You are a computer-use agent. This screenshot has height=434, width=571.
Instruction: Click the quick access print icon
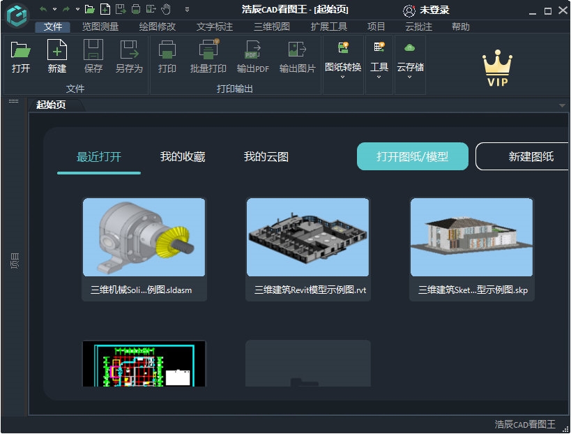[x=136, y=9]
